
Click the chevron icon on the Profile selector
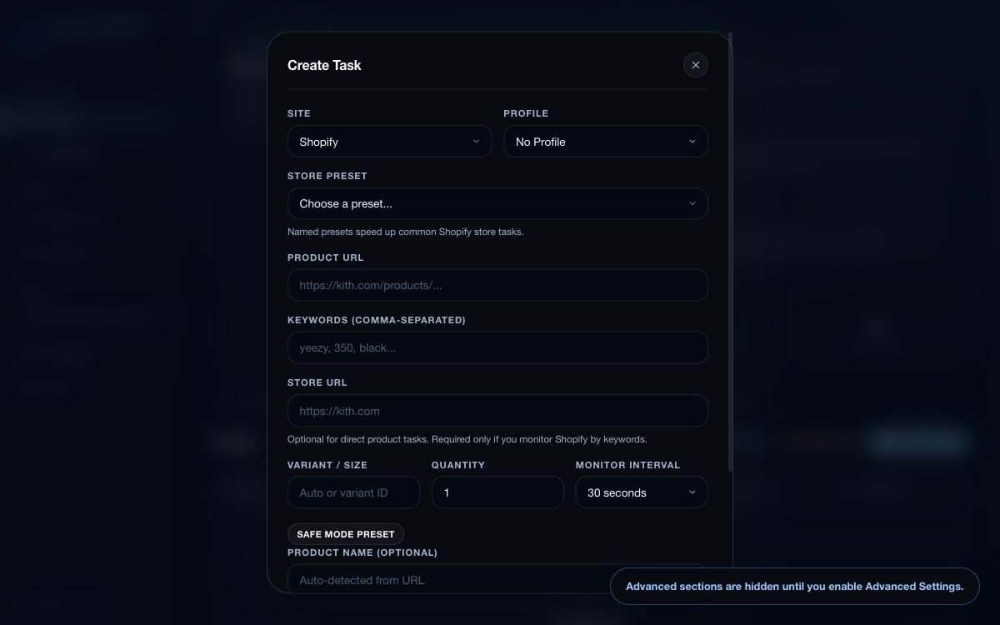[x=692, y=141]
